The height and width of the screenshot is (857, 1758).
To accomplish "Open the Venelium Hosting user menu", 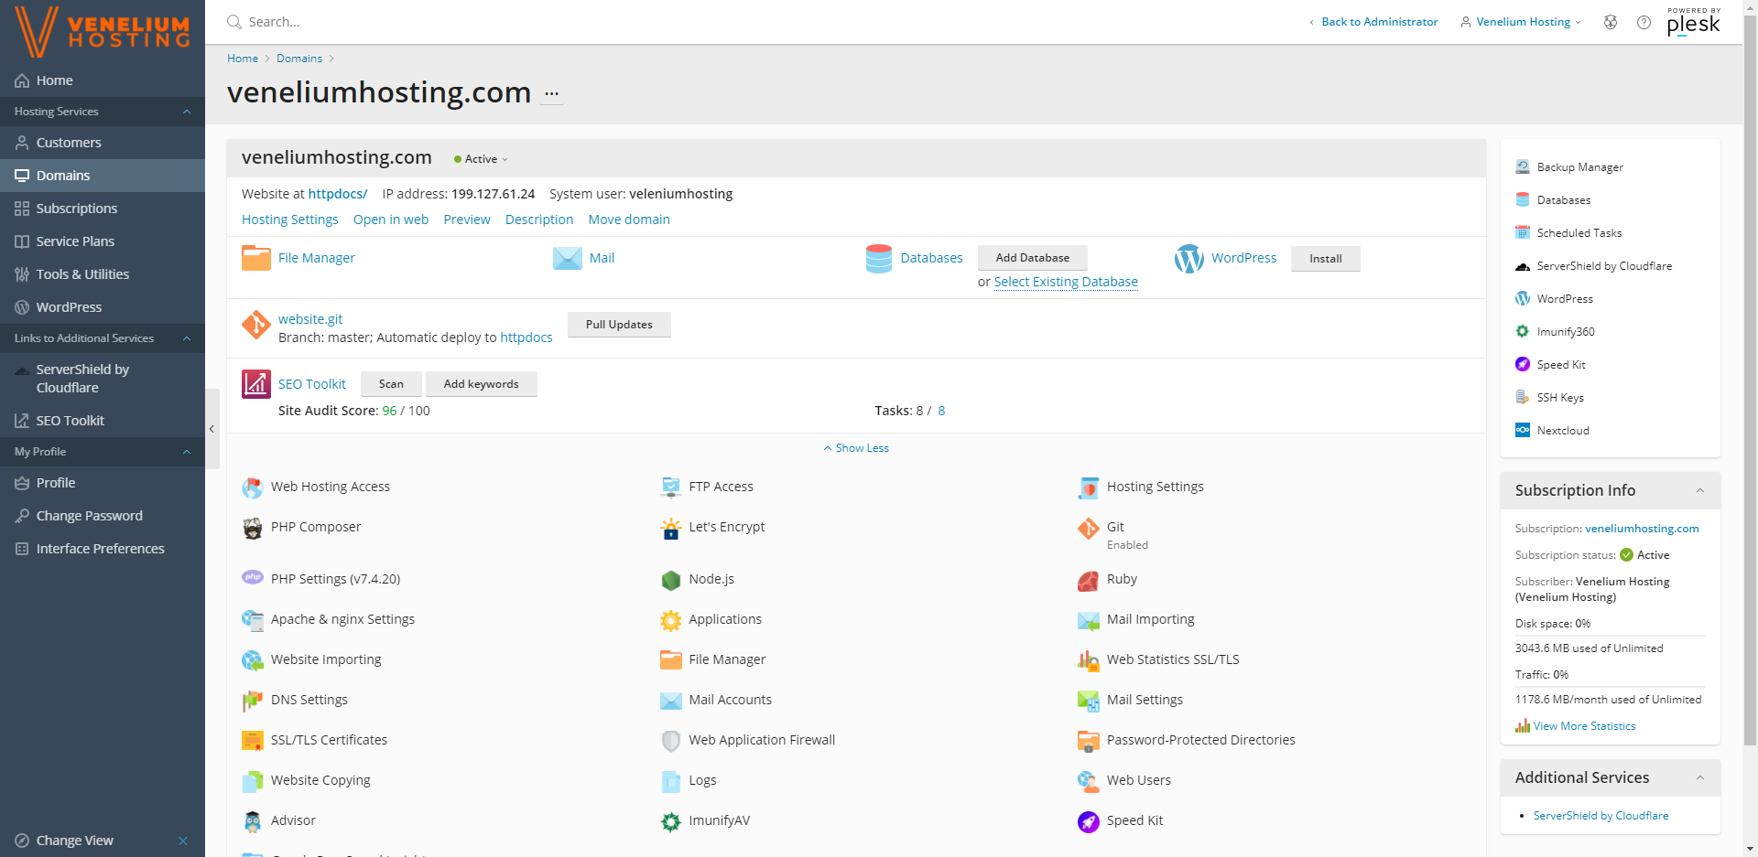I will click(x=1522, y=22).
